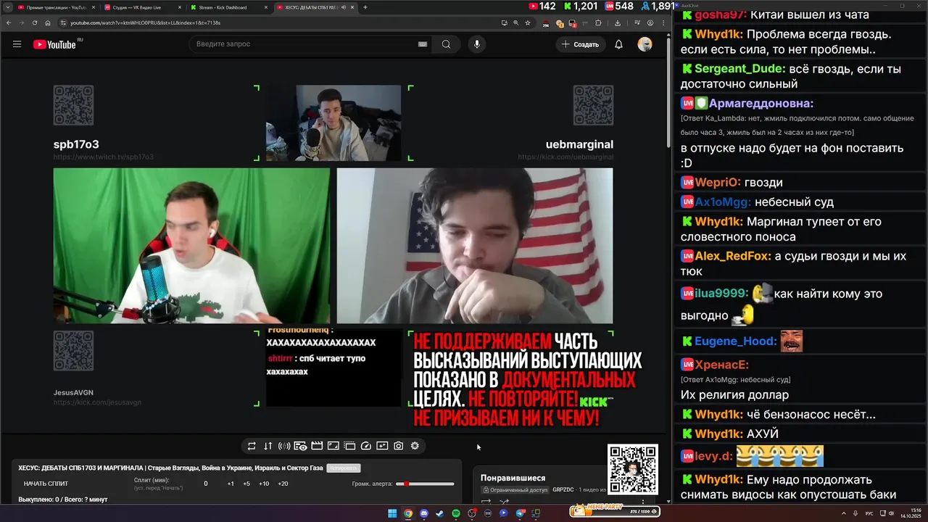Viewport: 928px width, 522px height.
Task: Open YouTube notifications bell
Action: click(x=618, y=44)
